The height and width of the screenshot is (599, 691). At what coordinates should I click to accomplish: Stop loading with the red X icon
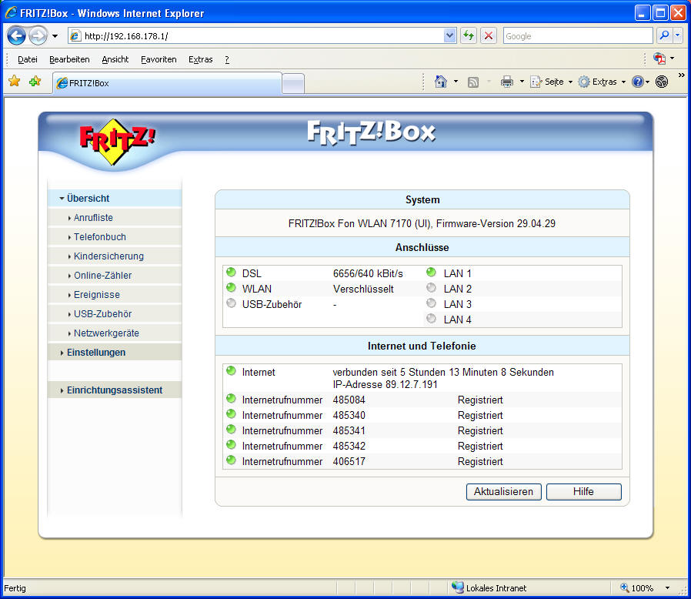489,35
